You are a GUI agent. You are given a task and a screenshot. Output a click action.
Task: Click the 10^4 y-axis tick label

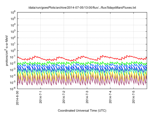pyautogui.click(x=13, y=25)
